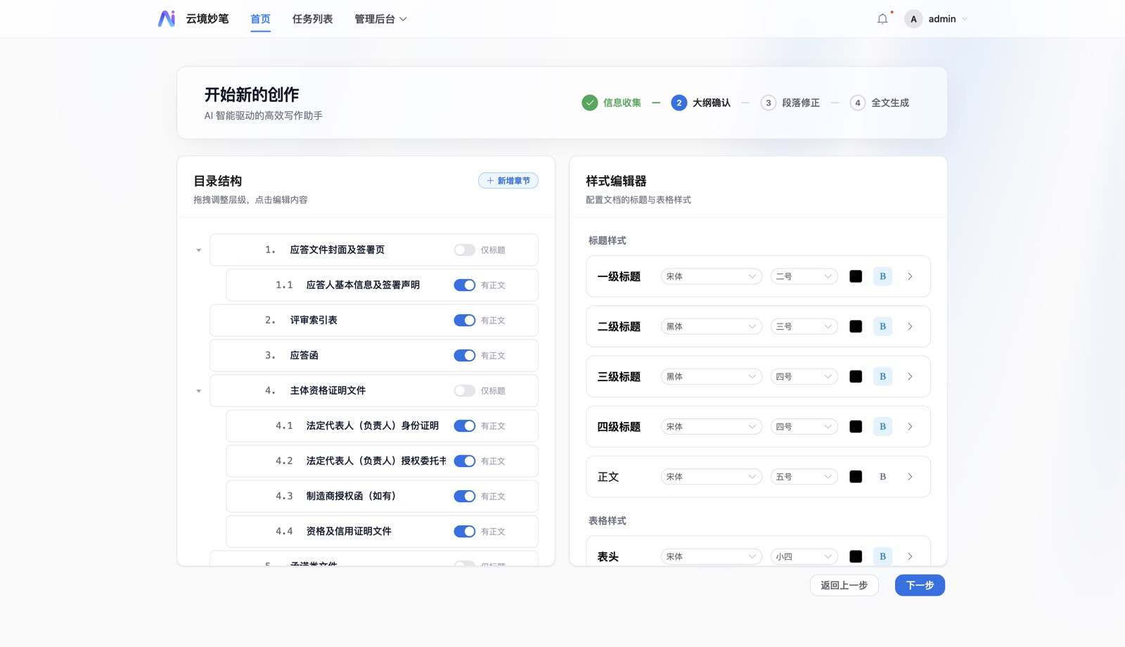Image resolution: width=1125 pixels, height=647 pixels.
Task: Open 表头 size dropdown 小四
Action: (804, 556)
